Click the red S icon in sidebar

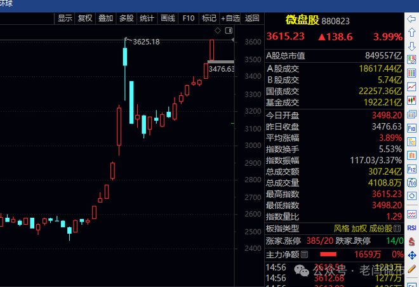(x=412, y=241)
